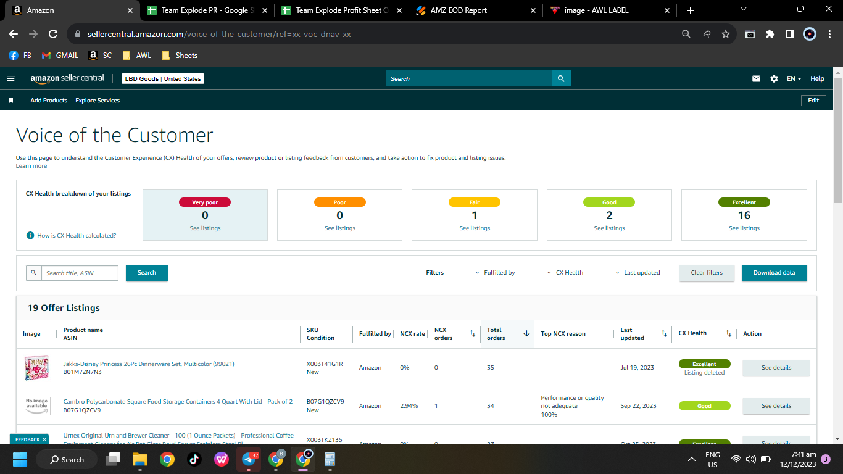Open Task View on the taskbar
Image resolution: width=843 pixels, height=474 pixels.
114,459
